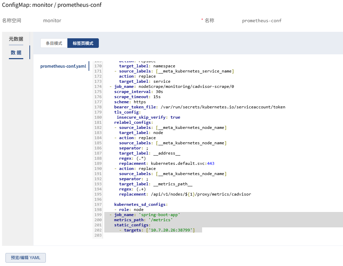Click the scrape_interval: 30s line
The width and height of the screenshot is (343, 266).
138,92
